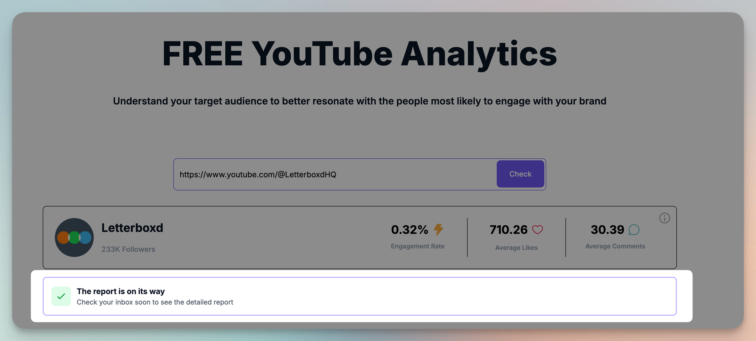Click "The report is on its way" heading
The height and width of the screenshot is (341, 756).
(x=121, y=291)
